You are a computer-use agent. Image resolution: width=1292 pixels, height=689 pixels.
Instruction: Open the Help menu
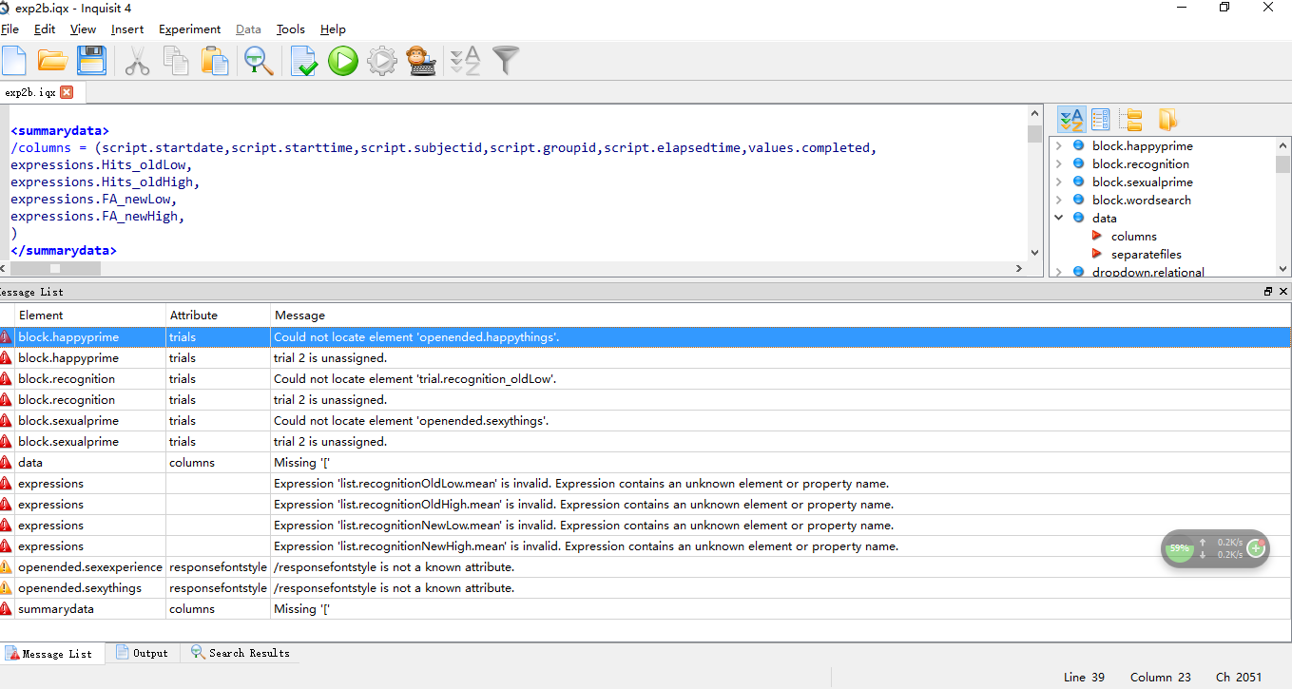(x=333, y=29)
